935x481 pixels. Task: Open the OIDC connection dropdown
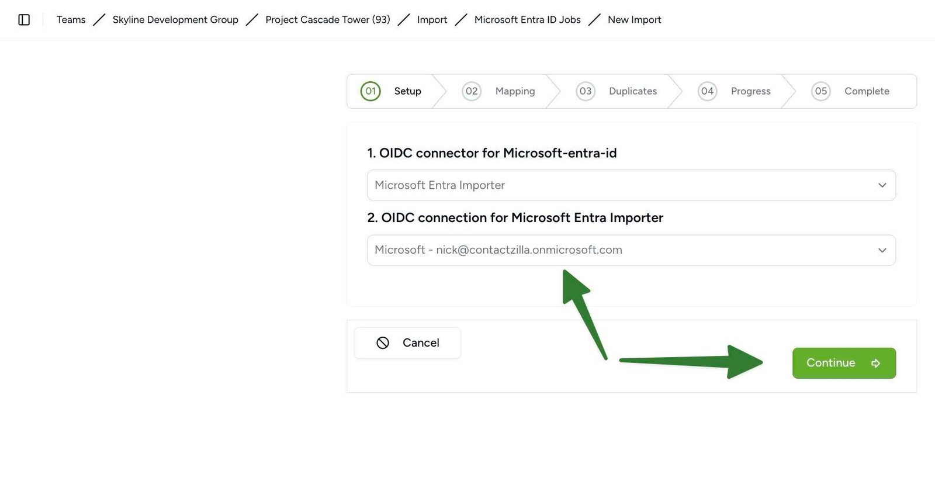(x=631, y=250)
